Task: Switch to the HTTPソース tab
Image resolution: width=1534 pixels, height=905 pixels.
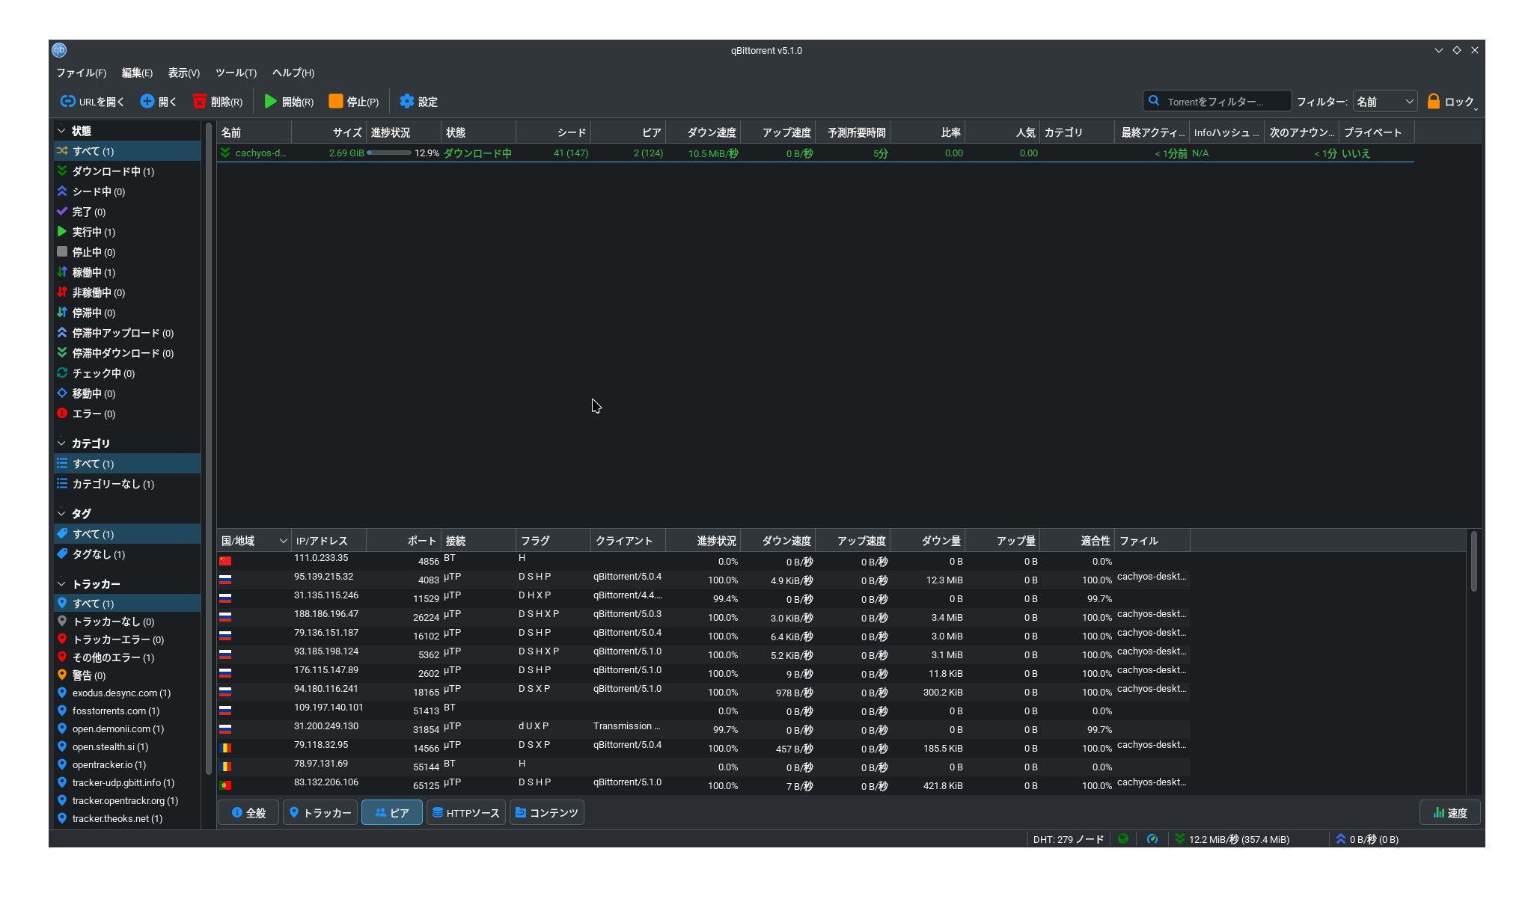Action: (x=465, y=812)
